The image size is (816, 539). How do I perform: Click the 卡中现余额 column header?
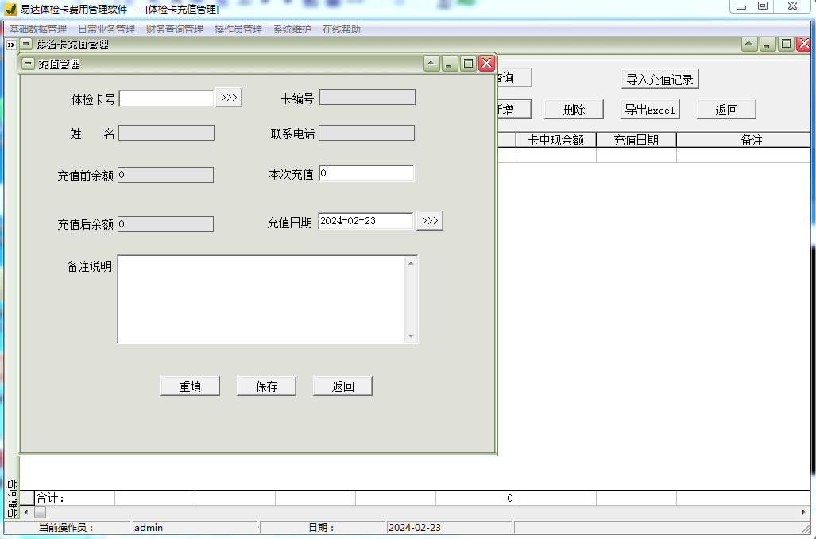tap(556, 140)
